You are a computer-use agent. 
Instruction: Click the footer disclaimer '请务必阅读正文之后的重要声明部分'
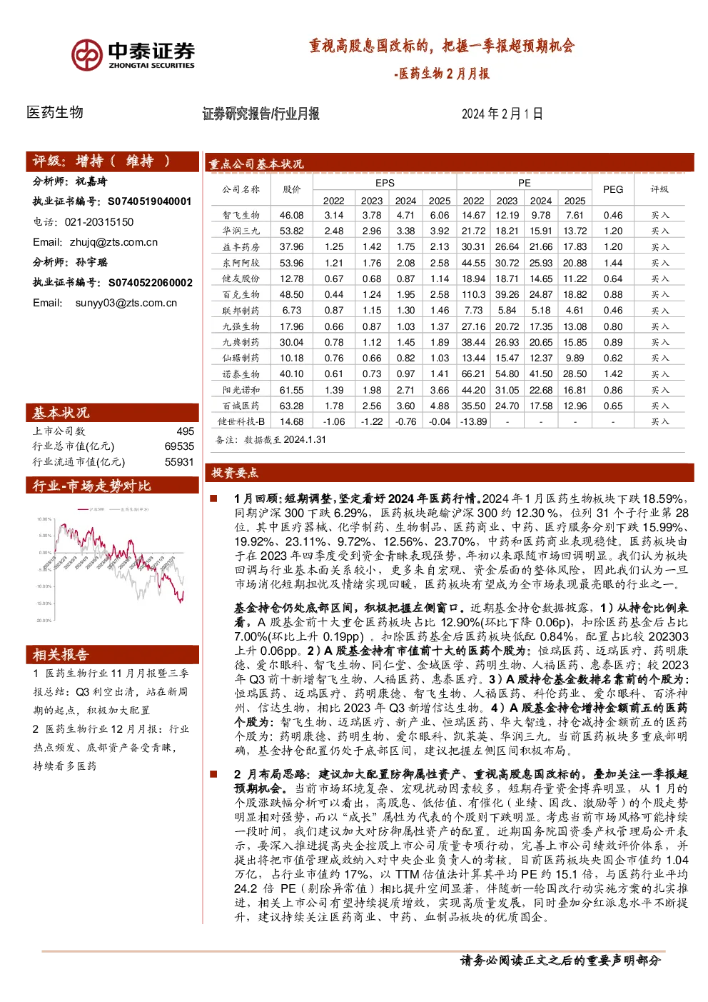click(x=560, y=961)
